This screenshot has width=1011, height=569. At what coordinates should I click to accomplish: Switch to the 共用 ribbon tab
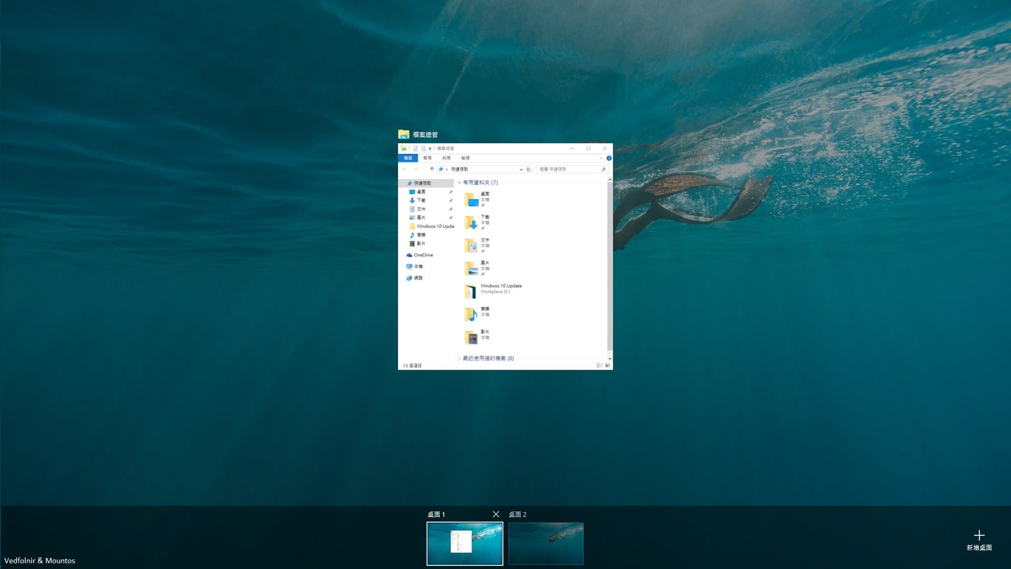coord(447,158)
